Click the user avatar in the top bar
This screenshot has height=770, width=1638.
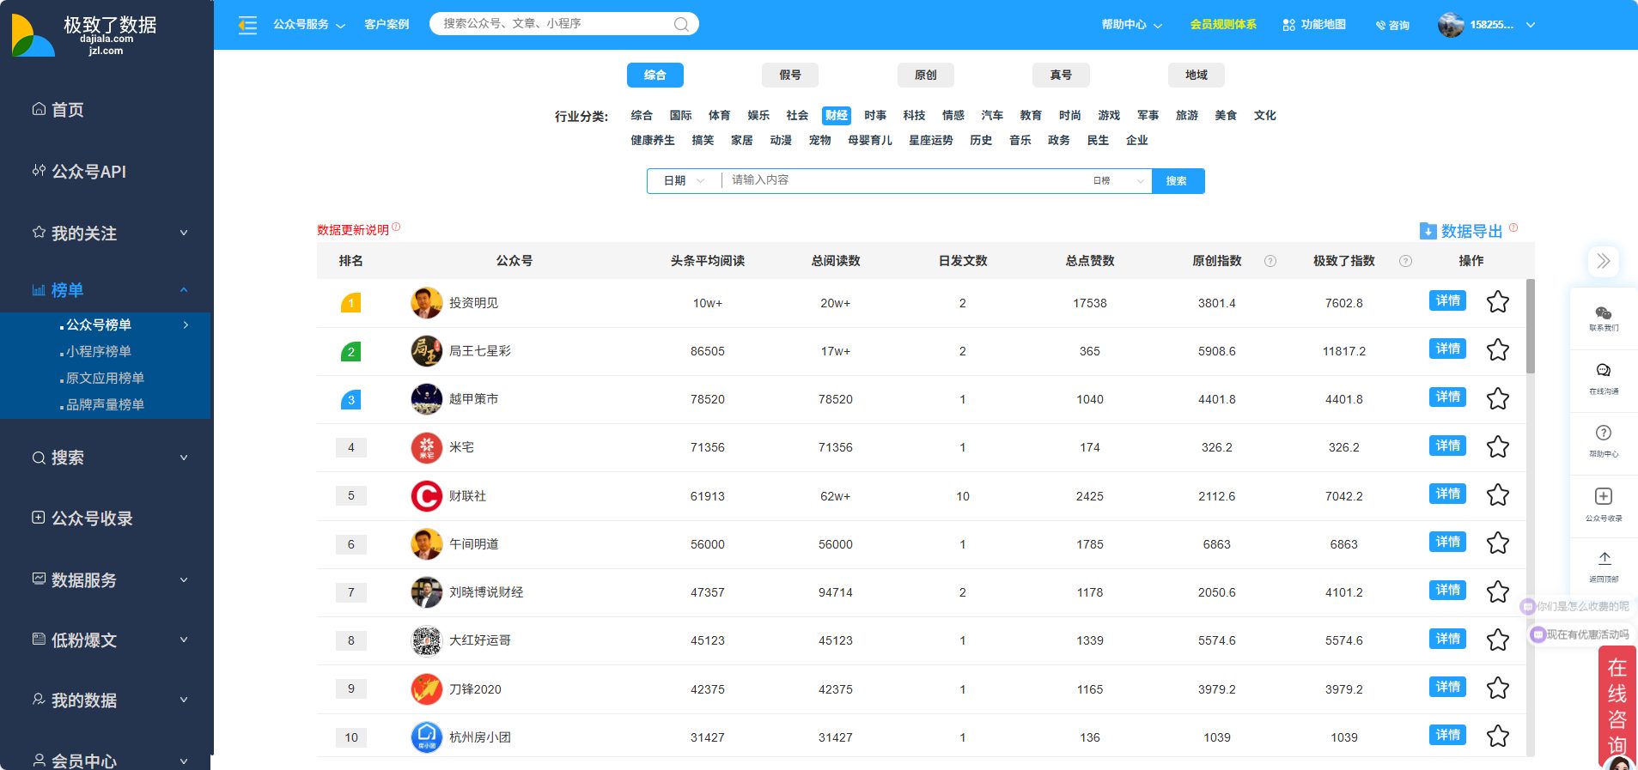point(1451,25)
